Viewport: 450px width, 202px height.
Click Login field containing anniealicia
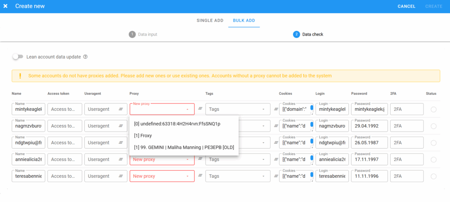pos(332,159)
